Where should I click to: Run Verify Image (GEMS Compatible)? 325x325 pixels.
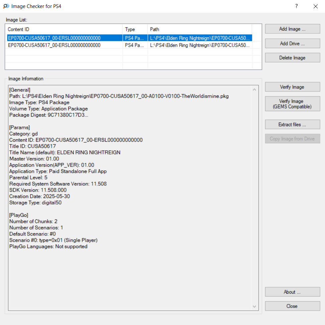tap(292, 104)
